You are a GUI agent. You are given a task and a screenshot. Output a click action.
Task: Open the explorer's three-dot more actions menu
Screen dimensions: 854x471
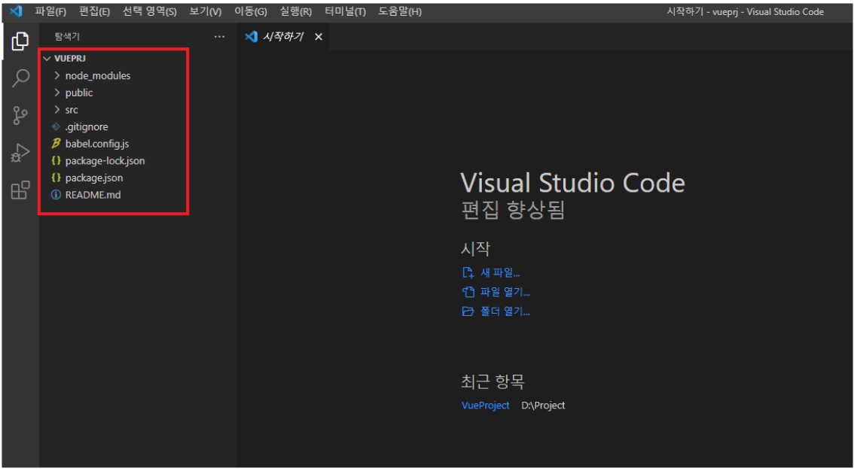[219, 36]
